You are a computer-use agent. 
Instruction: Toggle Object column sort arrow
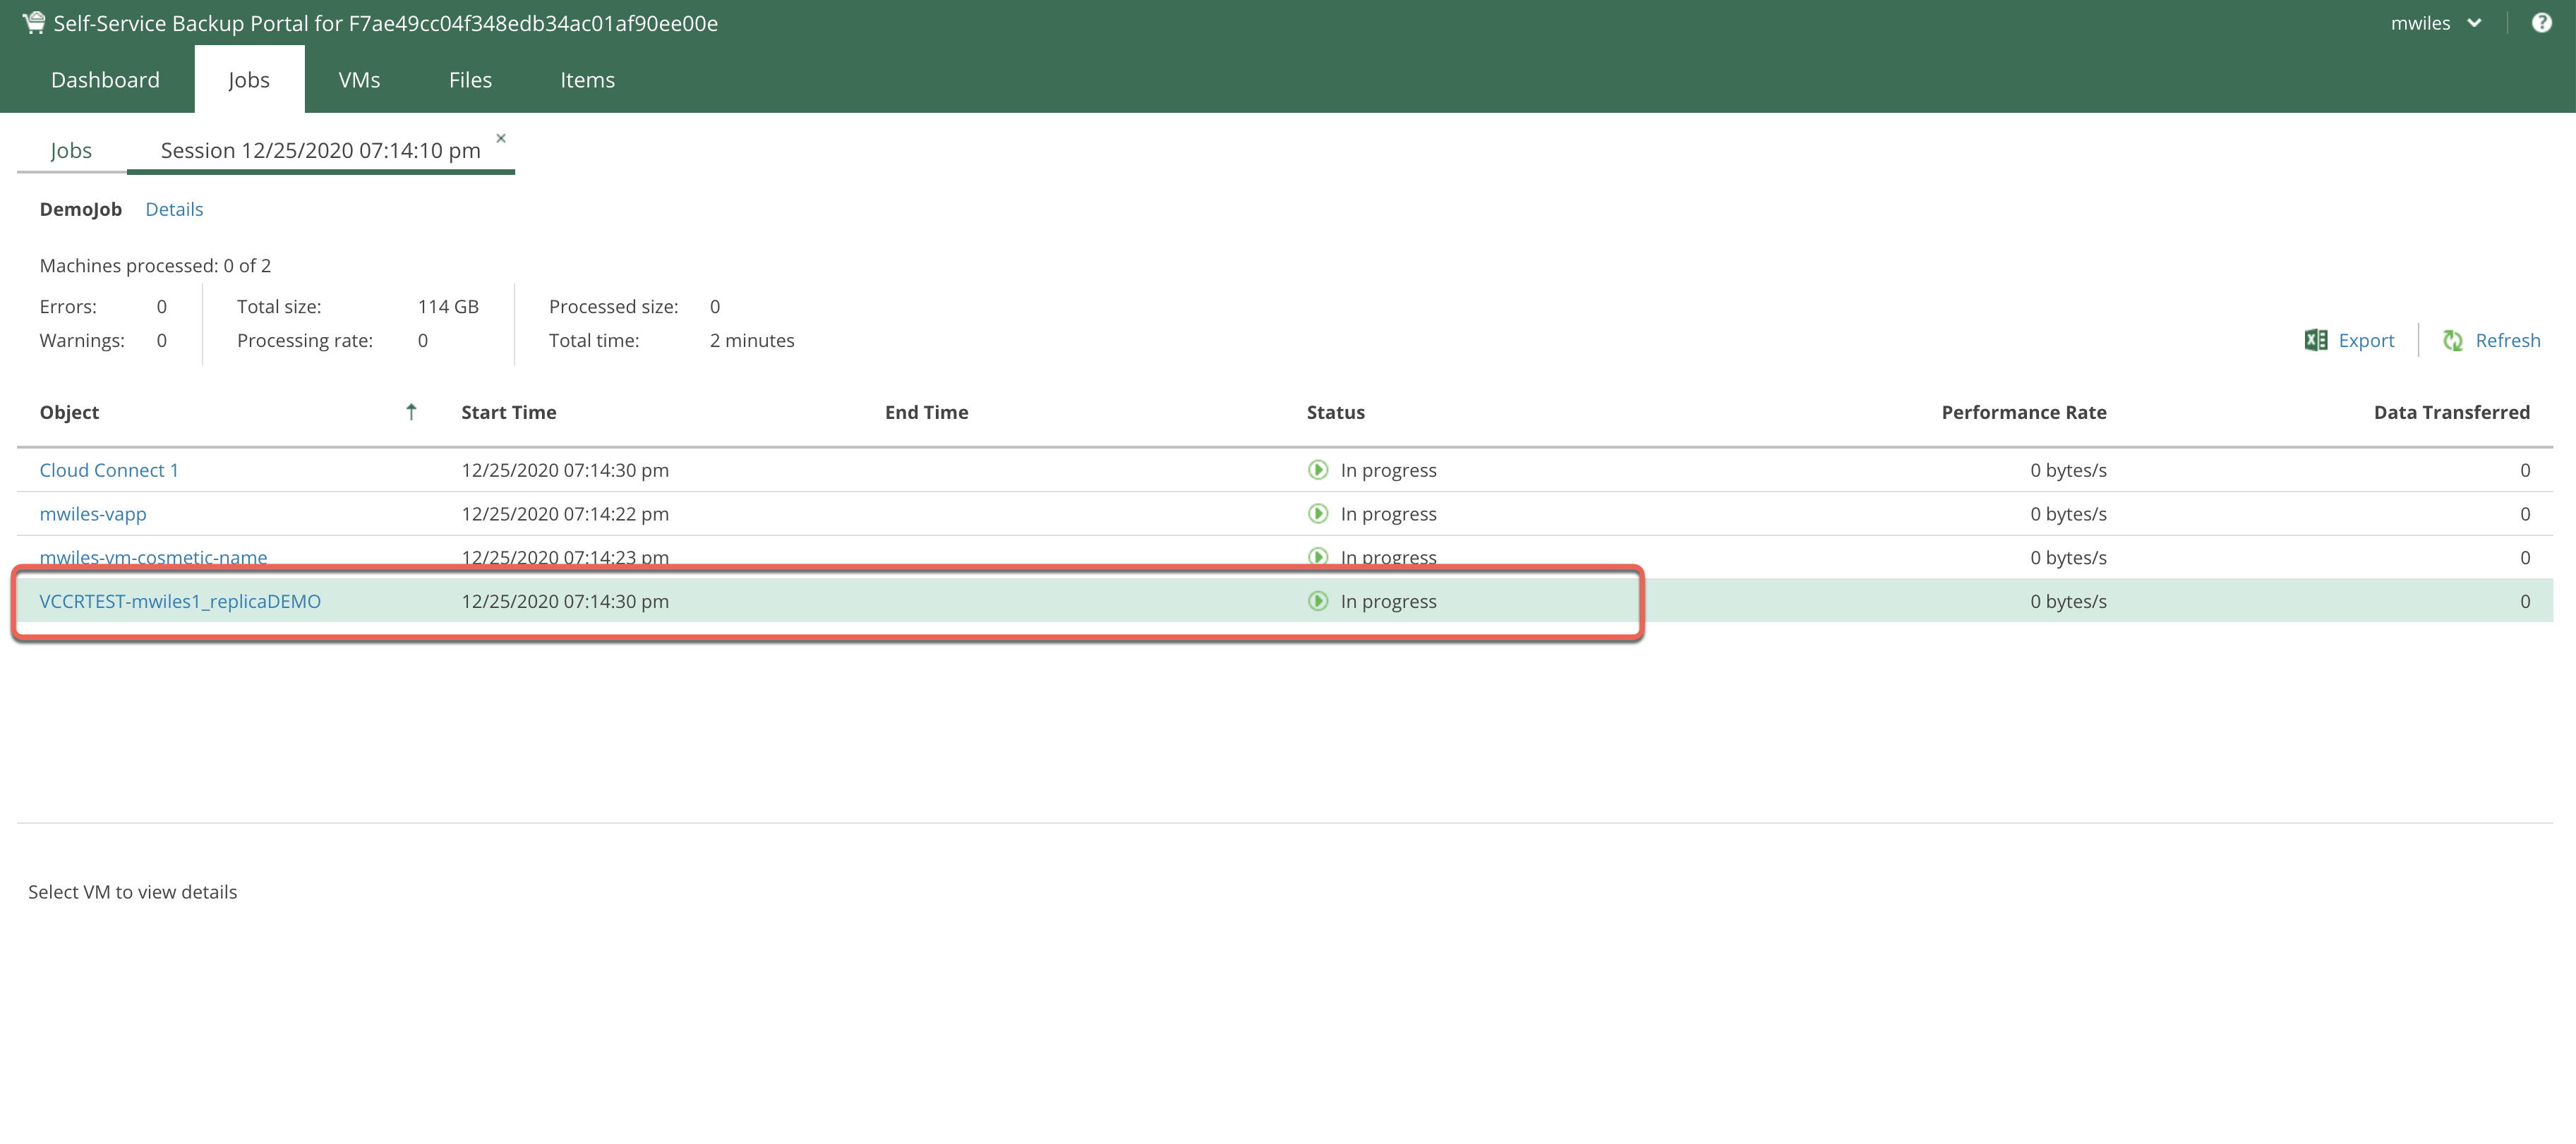pyautogui.click(x=410, y=412)
